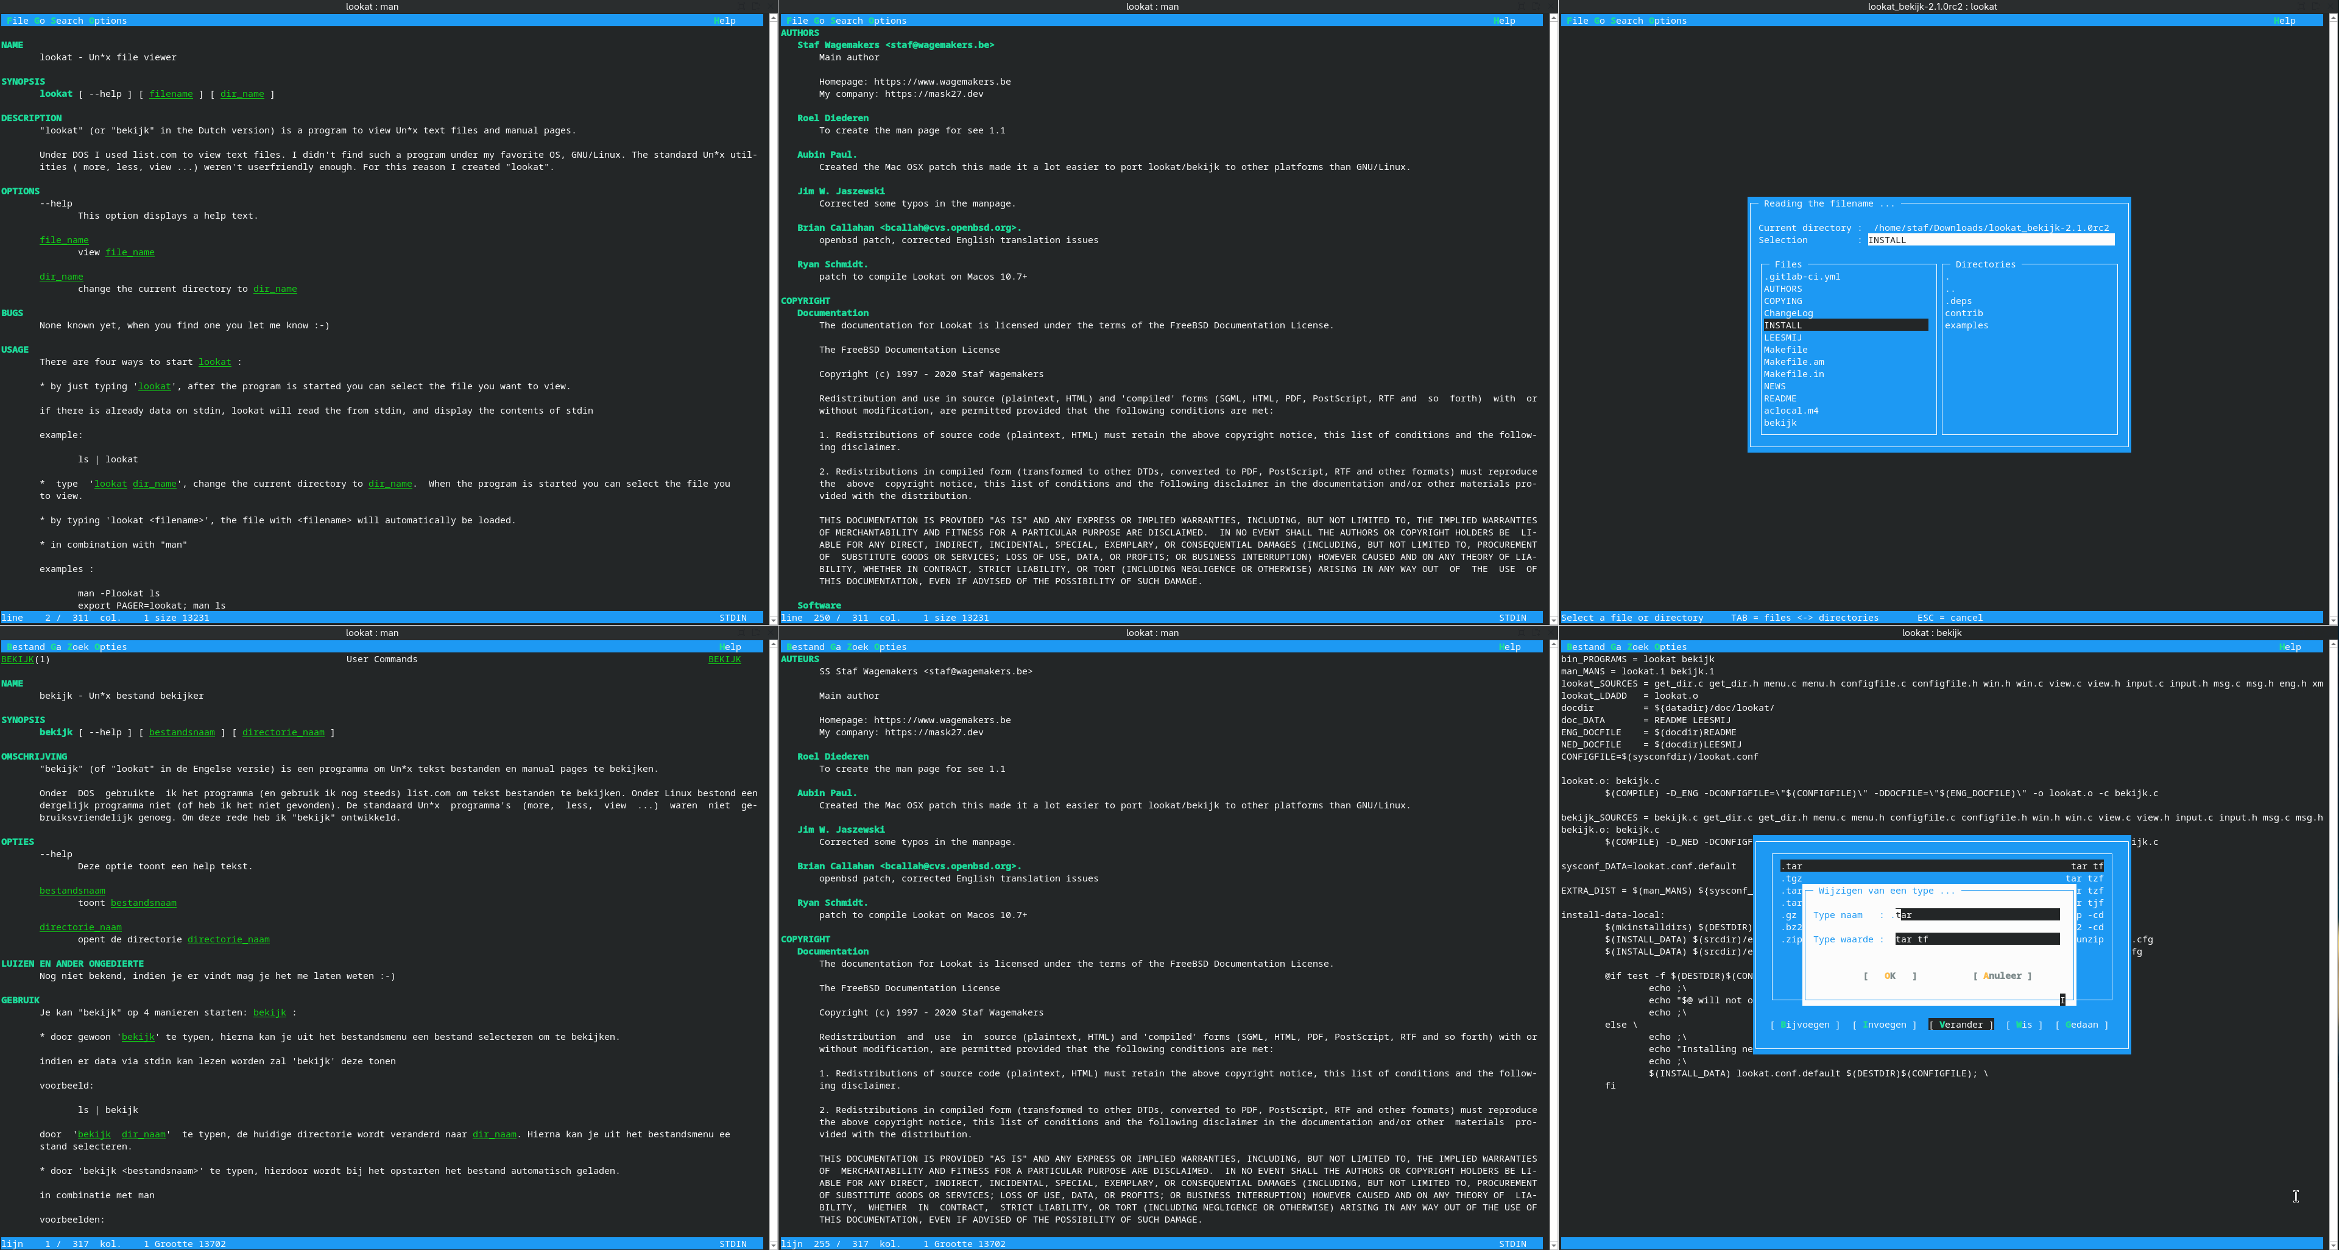Select ChangeLog in the Files list
Viewport: 2339px width, 1250px height.
point(1788,313)
